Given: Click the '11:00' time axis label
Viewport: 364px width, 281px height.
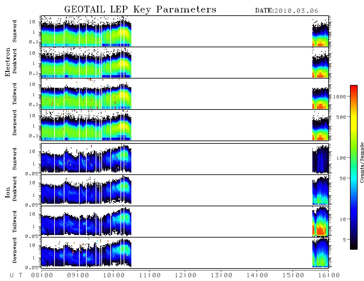Looking at the screenshot, I should coord(150,276).
